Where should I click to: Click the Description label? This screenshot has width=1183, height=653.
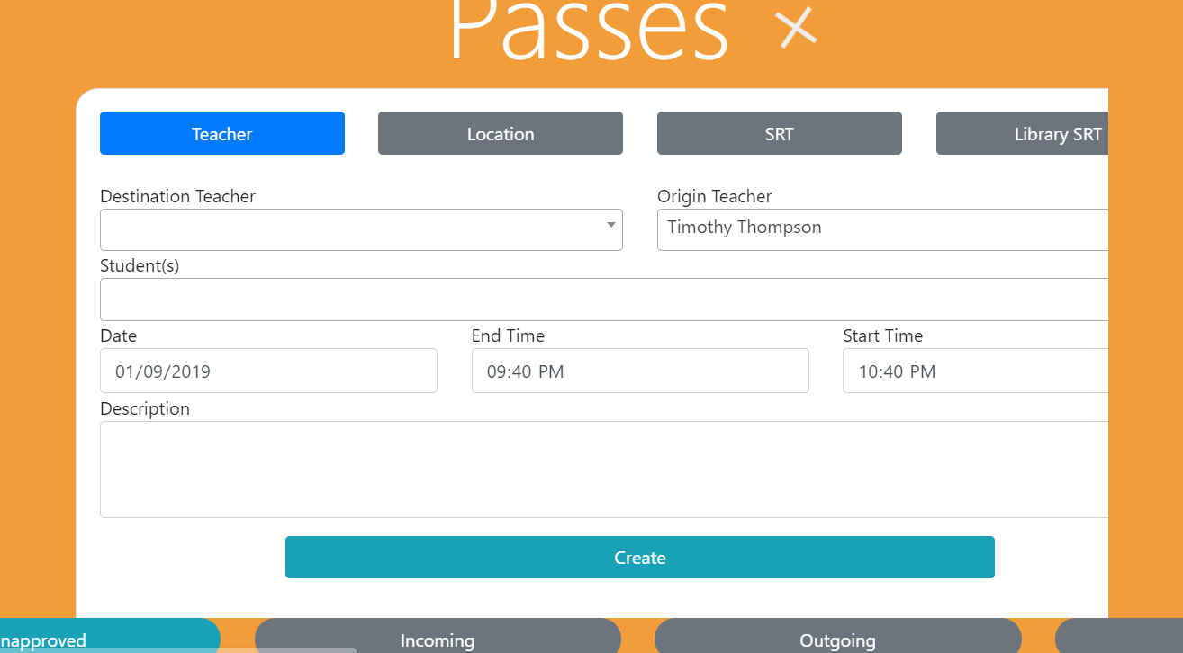145,408
